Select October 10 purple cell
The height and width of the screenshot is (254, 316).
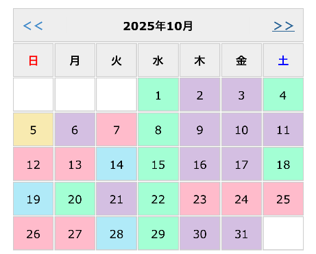click(241, 130)
